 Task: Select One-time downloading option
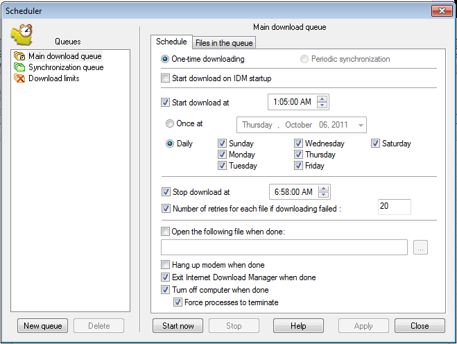[x=165, y=59]
